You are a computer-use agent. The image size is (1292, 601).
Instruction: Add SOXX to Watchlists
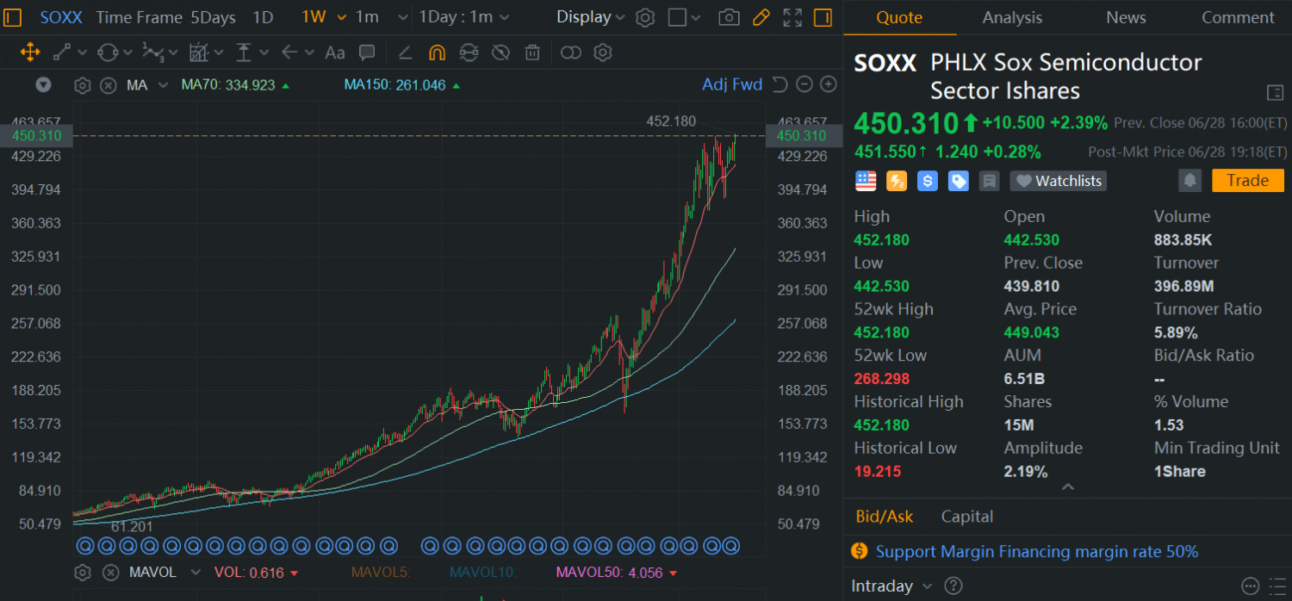[1059, 181]
